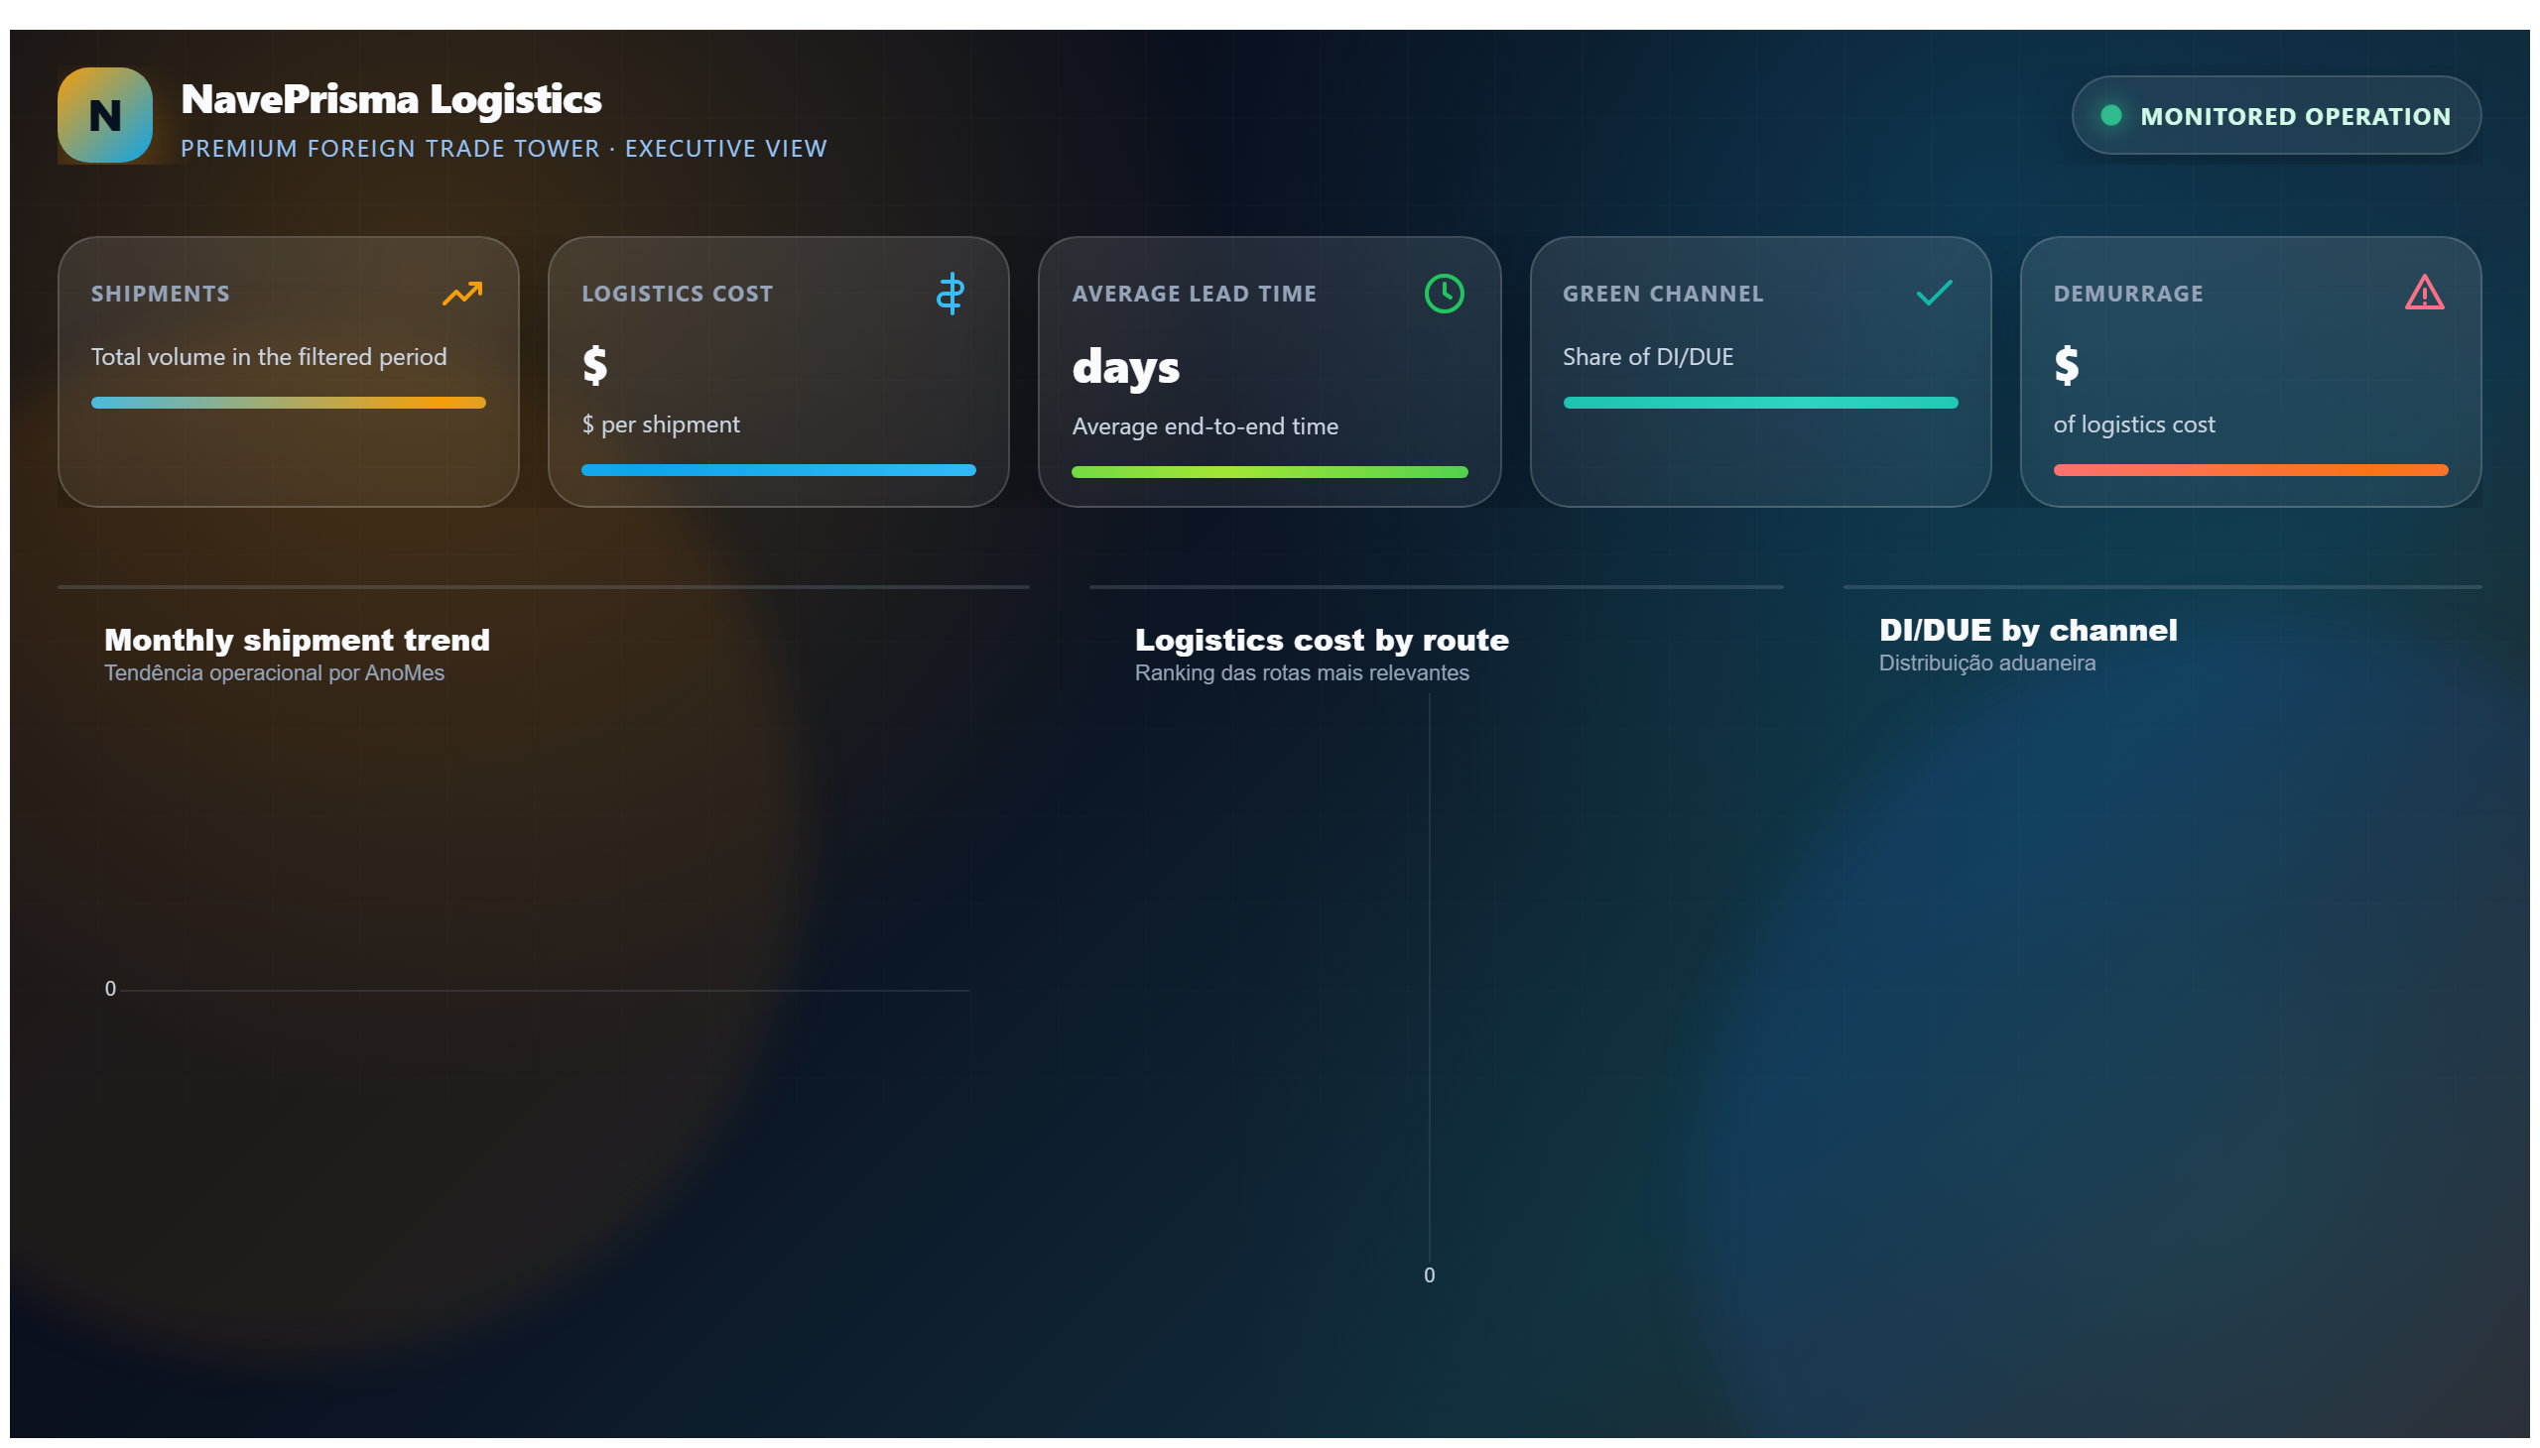Viewport: 2540px width, 1448px height.
Task: Select the DI/DUE by channel heading
Action: tap(2028, 630)
